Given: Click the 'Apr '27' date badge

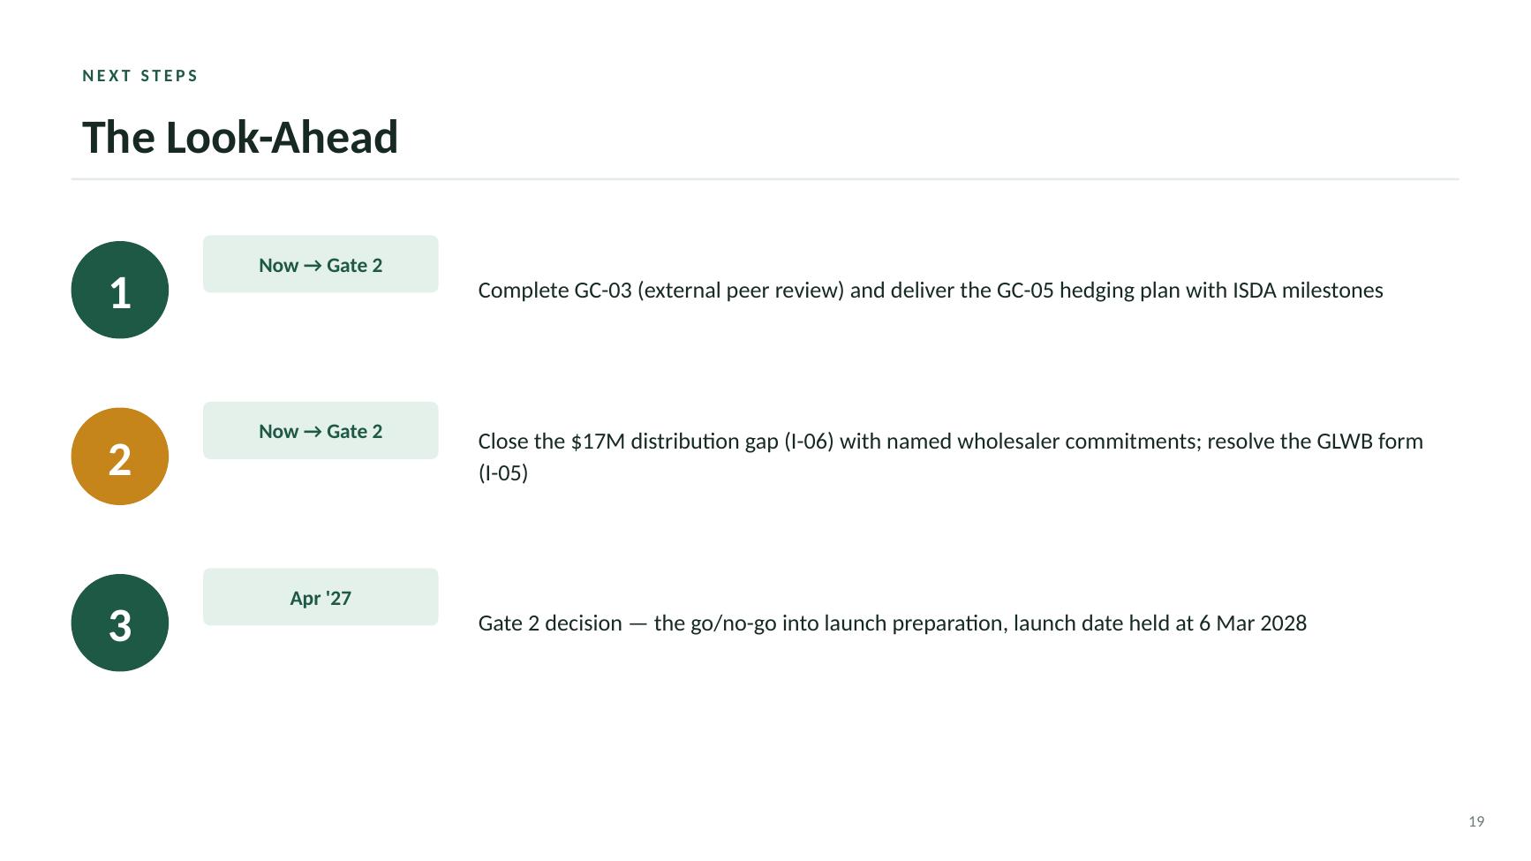Looking at the screenshot, I should click(x=321, y=597).
